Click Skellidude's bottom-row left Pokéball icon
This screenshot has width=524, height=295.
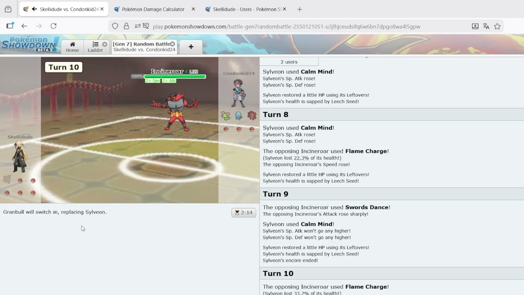coord(7,193)
